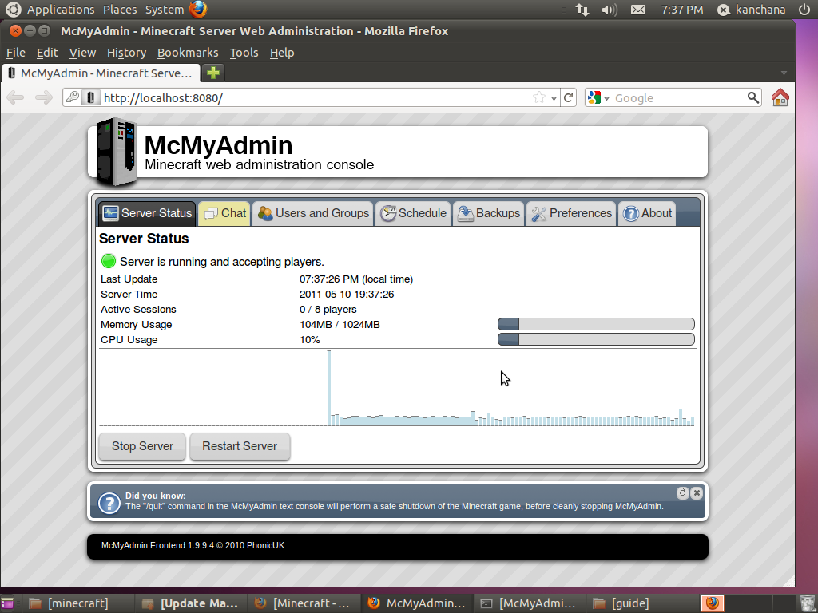818x613 pixels.
Task: Open the power session menu icon
Action: click(805, 10)
